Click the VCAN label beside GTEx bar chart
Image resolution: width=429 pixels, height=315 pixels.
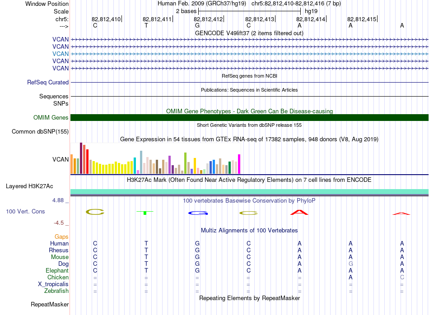(x=61, y=159)
